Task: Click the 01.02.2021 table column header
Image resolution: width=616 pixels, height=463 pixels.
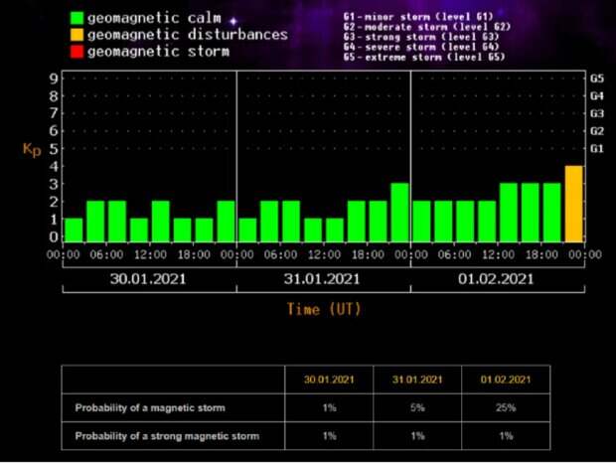Action: point(507,380)
